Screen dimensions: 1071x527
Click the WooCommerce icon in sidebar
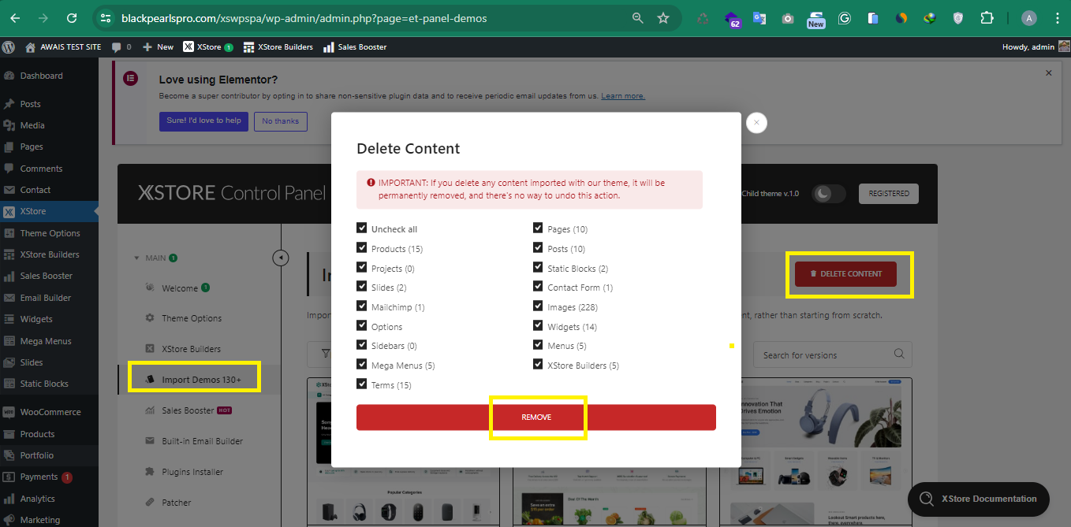coord(9,412)
